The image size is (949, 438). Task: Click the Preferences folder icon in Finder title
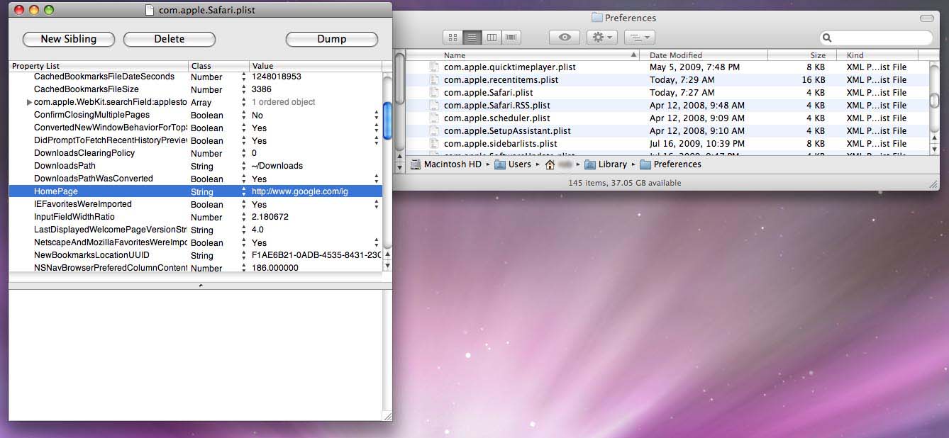596,18
